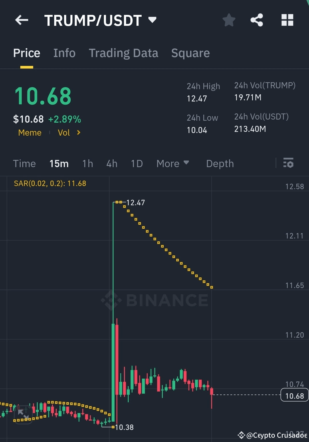Screen dimensions: 309x442
Task: Open the pair selector dropdown next to TRUMP/USDT
Action: click(153, 20)
